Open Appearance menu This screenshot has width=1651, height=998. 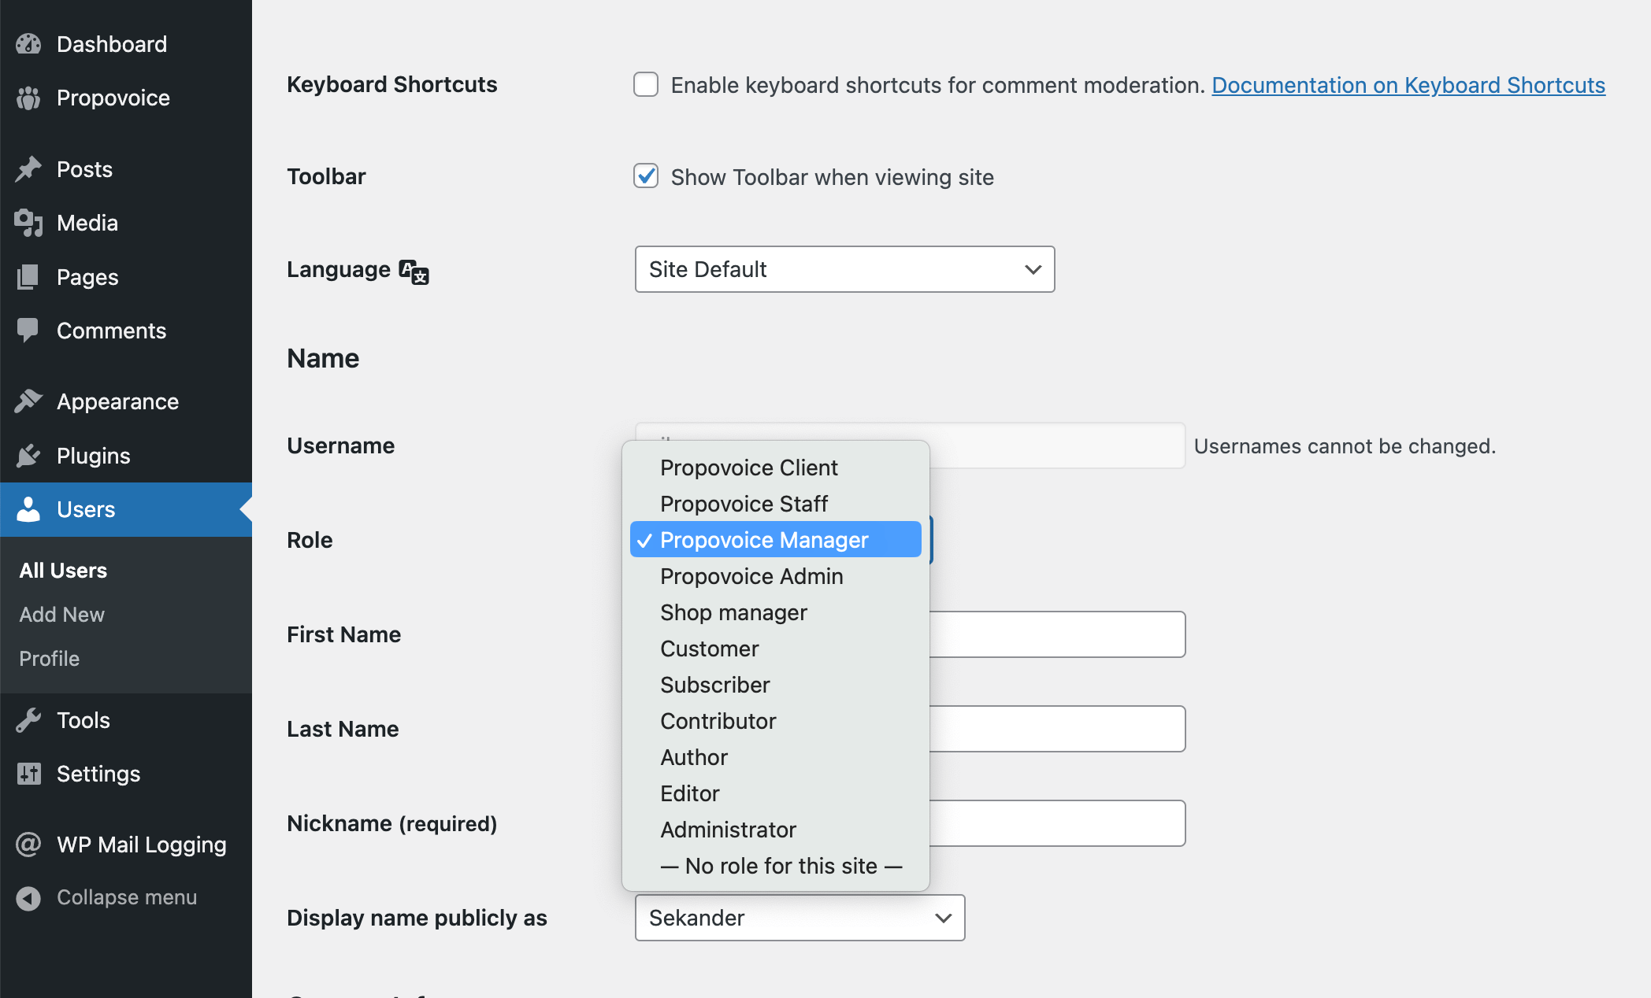point(126,401)
